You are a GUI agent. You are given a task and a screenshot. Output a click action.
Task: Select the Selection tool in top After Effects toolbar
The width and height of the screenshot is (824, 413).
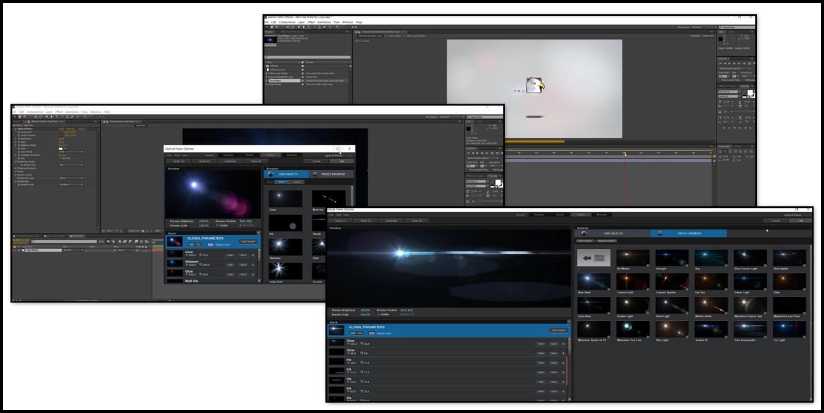tap(267, 27)
